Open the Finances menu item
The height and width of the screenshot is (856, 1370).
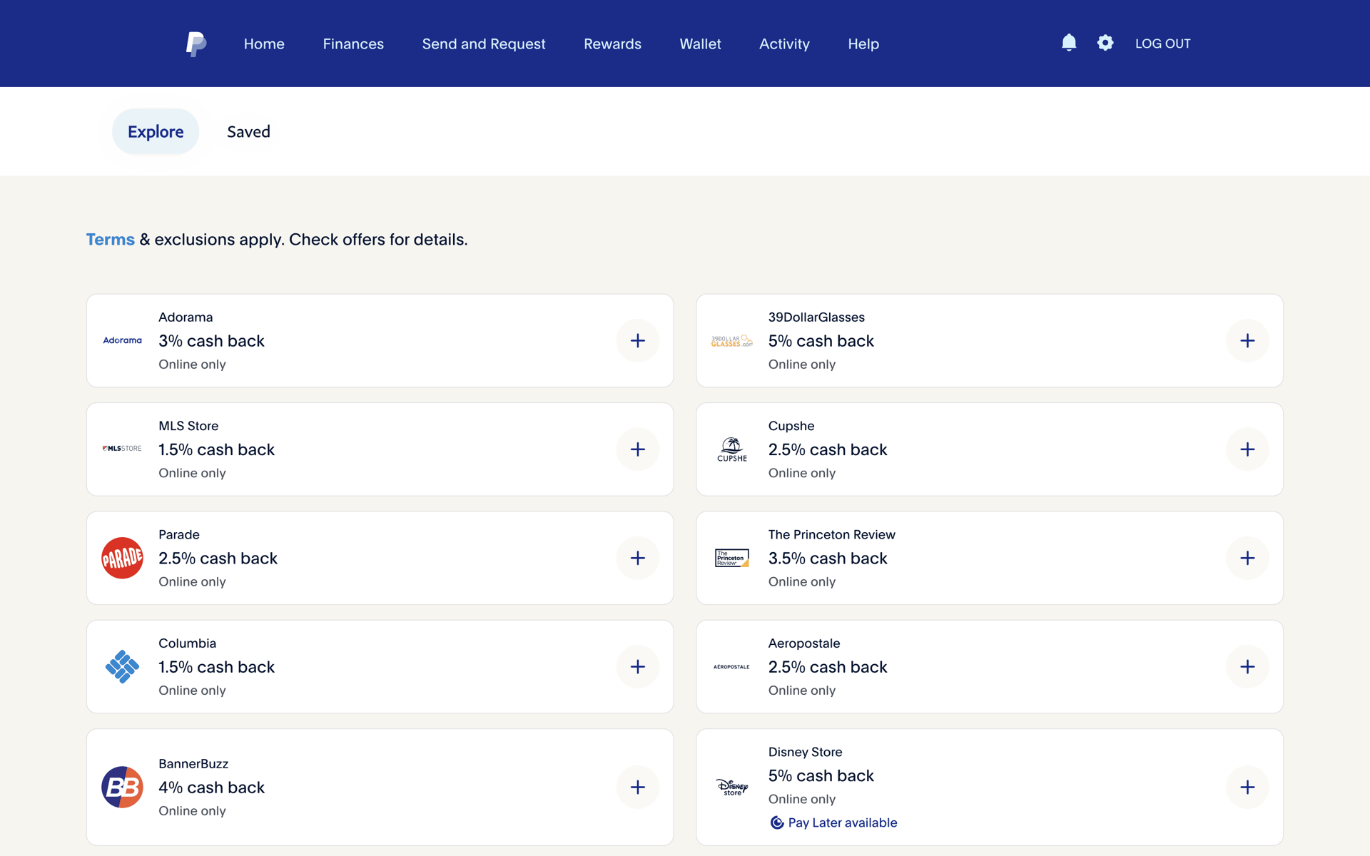click(x=353, y=44)
